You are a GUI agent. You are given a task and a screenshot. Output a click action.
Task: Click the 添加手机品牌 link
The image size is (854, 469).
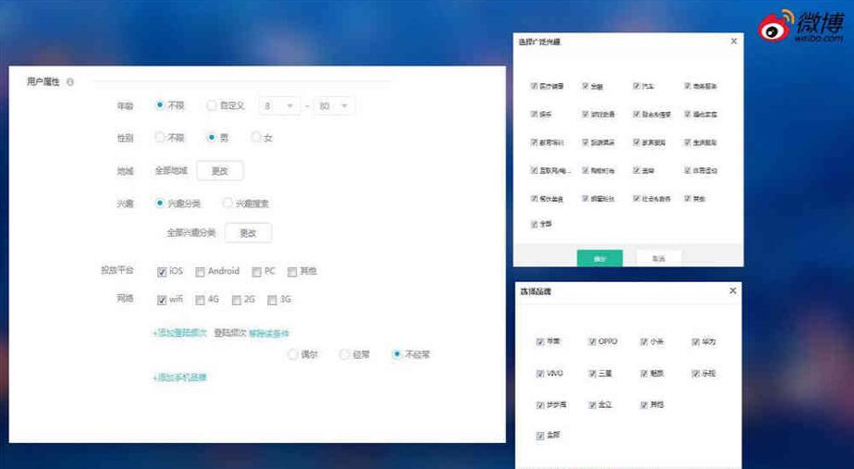(179, 377)
